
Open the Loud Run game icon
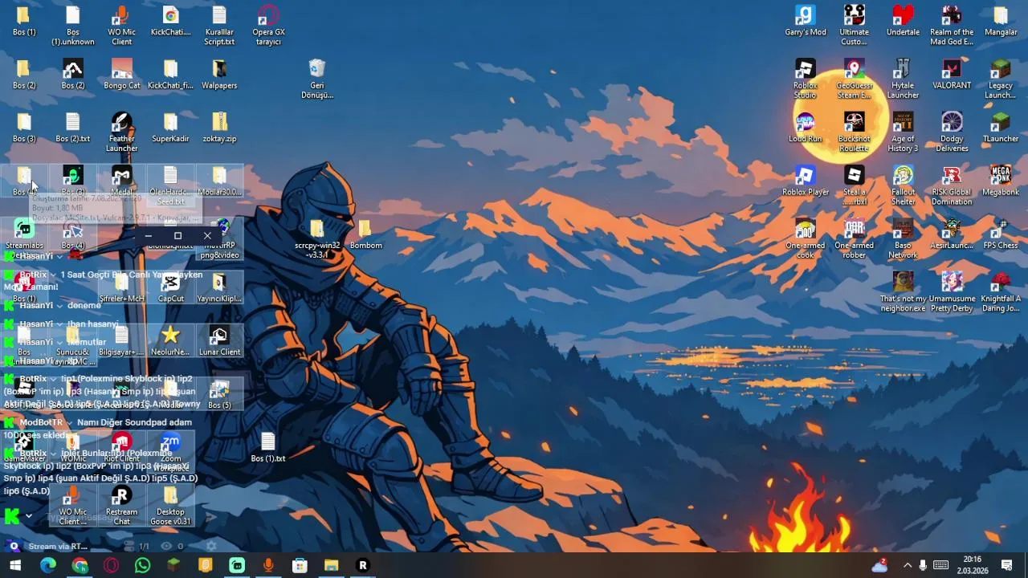point(805,128)
